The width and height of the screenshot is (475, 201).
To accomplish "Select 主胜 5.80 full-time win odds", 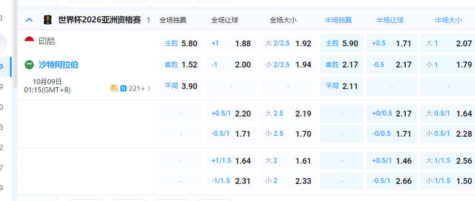I will (181, 44).
